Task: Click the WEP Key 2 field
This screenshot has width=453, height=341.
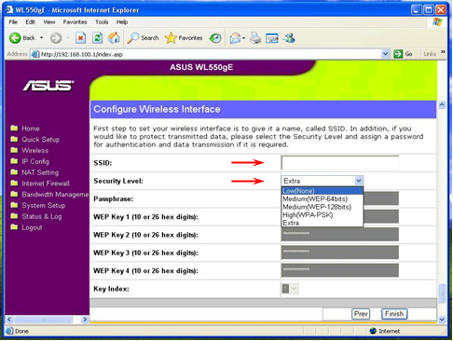Action: pos(340,235)
